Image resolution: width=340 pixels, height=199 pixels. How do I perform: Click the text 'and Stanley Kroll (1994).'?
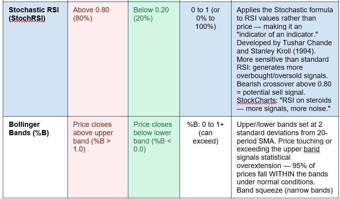pos(276,51)
